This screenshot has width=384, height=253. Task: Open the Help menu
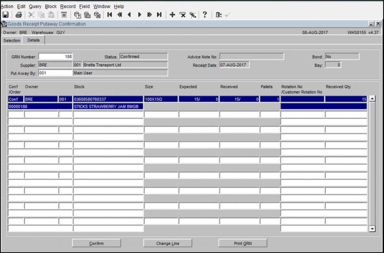119,6
